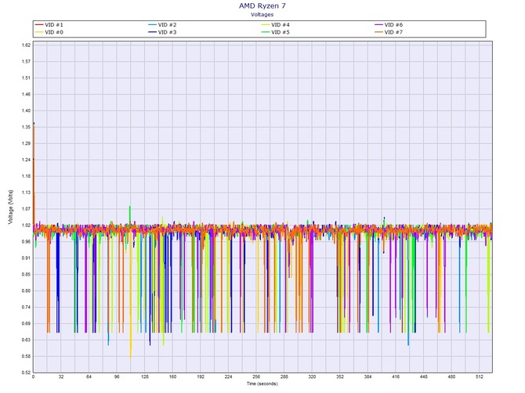Viewport: 525px width, 393px height.
Task: Click the VID #3 legend entry
Action: click(162, 32)
